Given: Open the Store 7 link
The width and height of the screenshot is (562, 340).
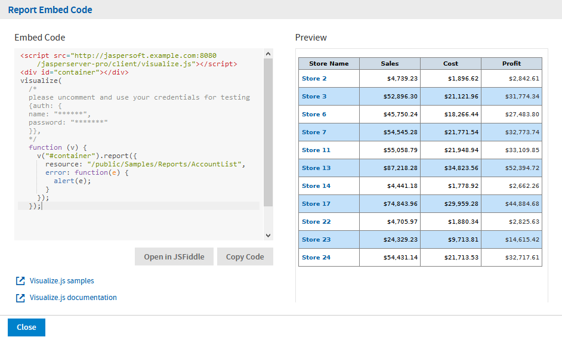Looking at the screenshot, I should (x=314, y=132).
